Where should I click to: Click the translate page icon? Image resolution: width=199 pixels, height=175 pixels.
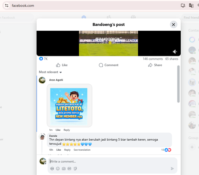coord(191,6)
